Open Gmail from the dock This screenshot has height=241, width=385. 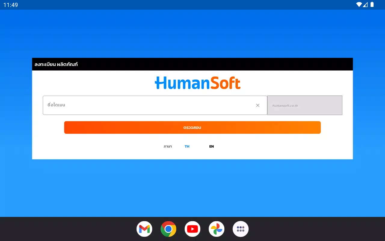point(144,229)
